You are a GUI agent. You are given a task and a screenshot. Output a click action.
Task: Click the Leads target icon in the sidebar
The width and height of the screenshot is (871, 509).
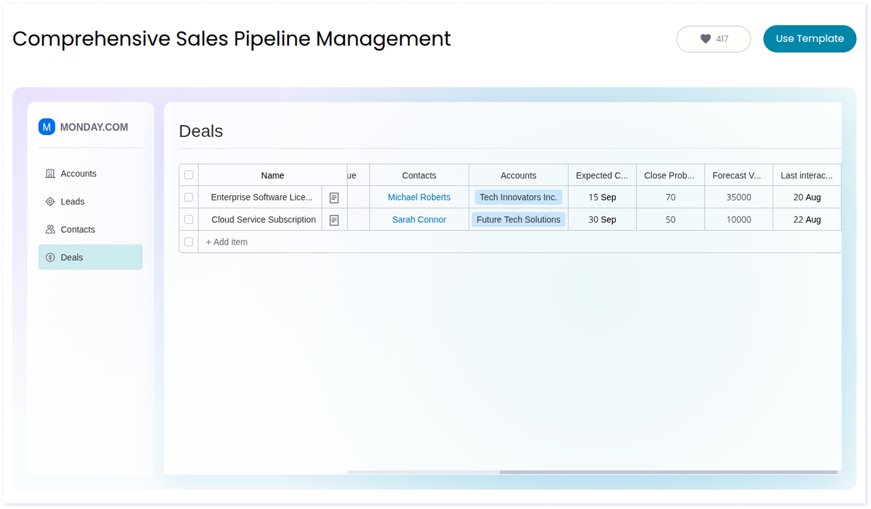pyautogui.click(x=50, y=202)
